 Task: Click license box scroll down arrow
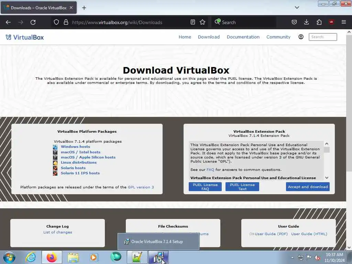(x=327, y=178)
